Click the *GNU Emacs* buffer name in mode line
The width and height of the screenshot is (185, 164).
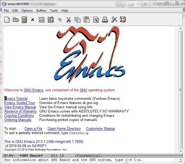[31, 156]
